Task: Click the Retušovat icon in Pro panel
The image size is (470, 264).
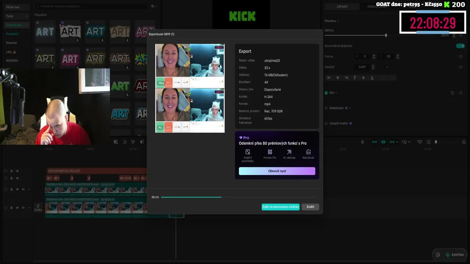Action: coord(308,152)
